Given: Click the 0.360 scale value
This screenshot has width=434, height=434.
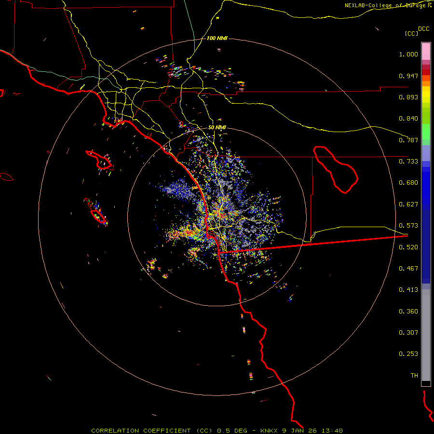Looking at the screenshot, I should pos(408,312).
